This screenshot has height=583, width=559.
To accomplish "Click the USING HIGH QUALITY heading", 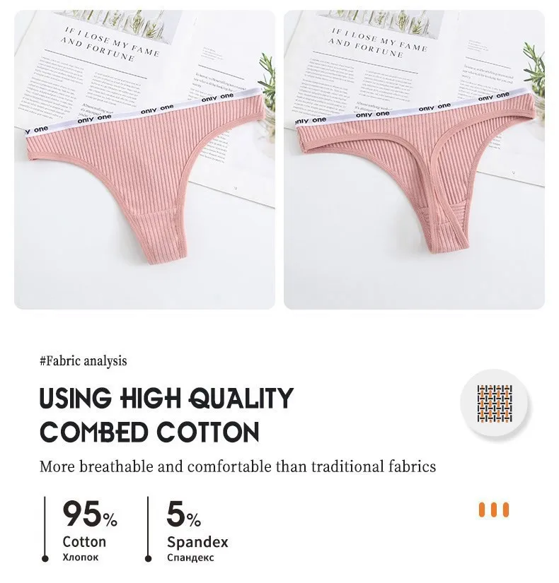I will point(166,399).
